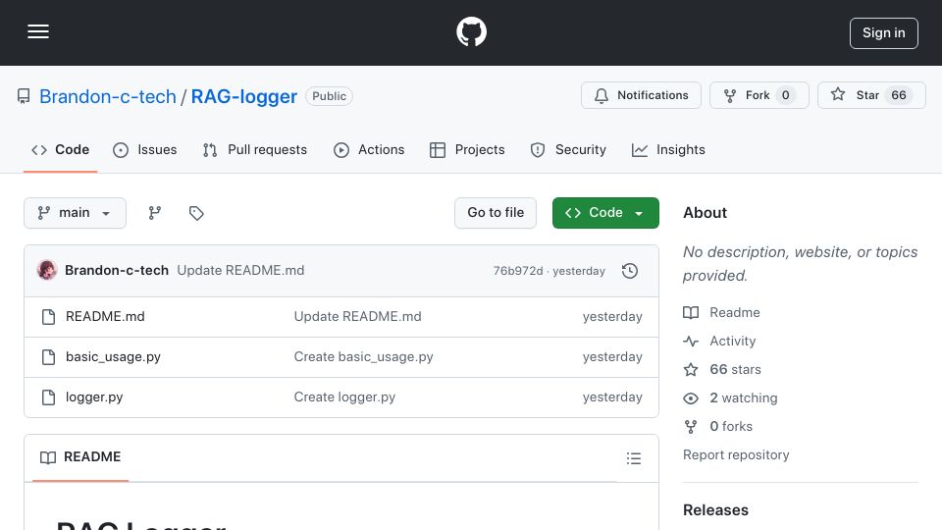Open the RAG-logger repository link

244,96
